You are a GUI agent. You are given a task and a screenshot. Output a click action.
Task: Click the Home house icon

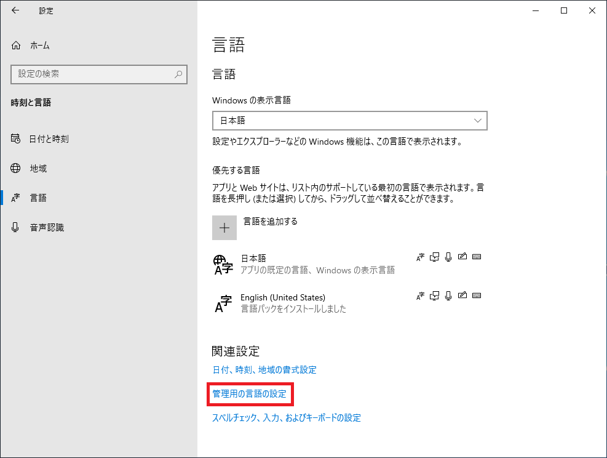pyautogui.click(x=16, y=46)
